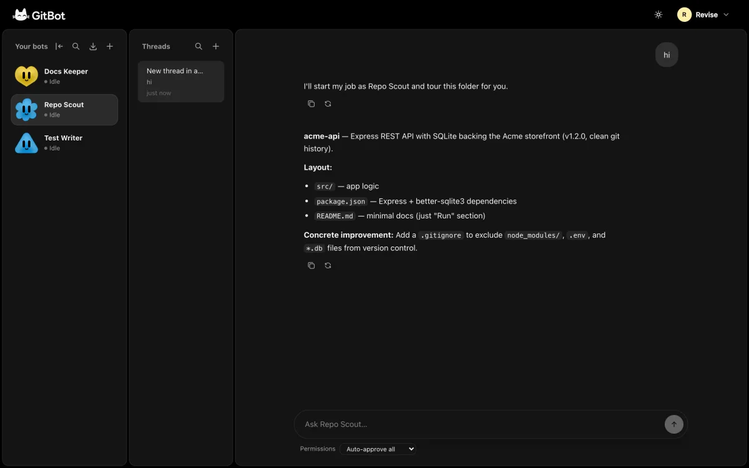This screenshot has width=749, height=468.
Task: Click the 'hi' user message bubble
Action: (667, 55)
